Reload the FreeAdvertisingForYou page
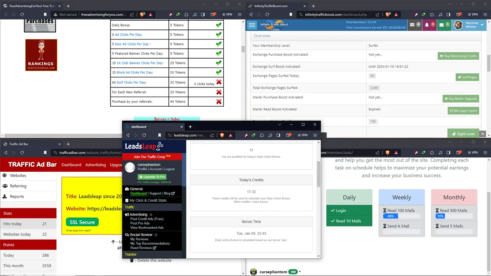This screenshot has width=491, height=276. tap(22, 15)
